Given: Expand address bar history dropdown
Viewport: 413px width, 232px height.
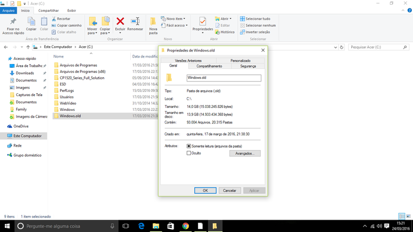Looking at the screenshot, I should 335,47.
